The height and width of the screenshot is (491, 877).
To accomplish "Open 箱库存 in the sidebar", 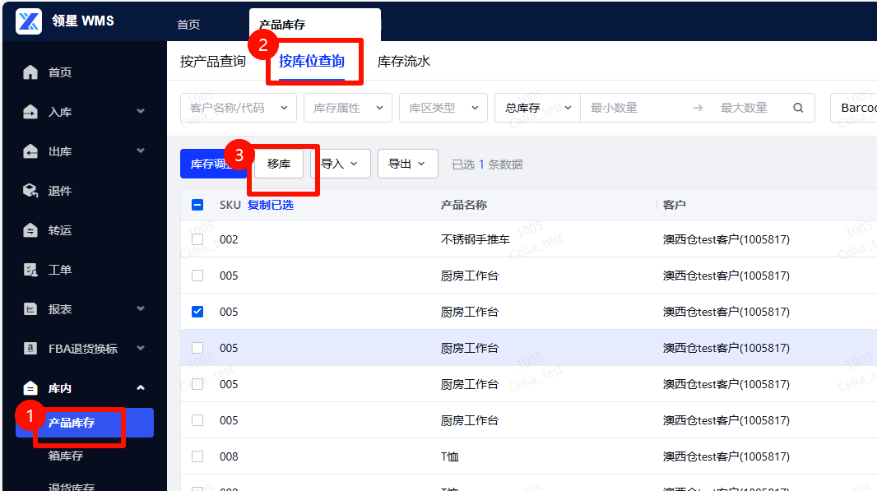I will (66, 456).
